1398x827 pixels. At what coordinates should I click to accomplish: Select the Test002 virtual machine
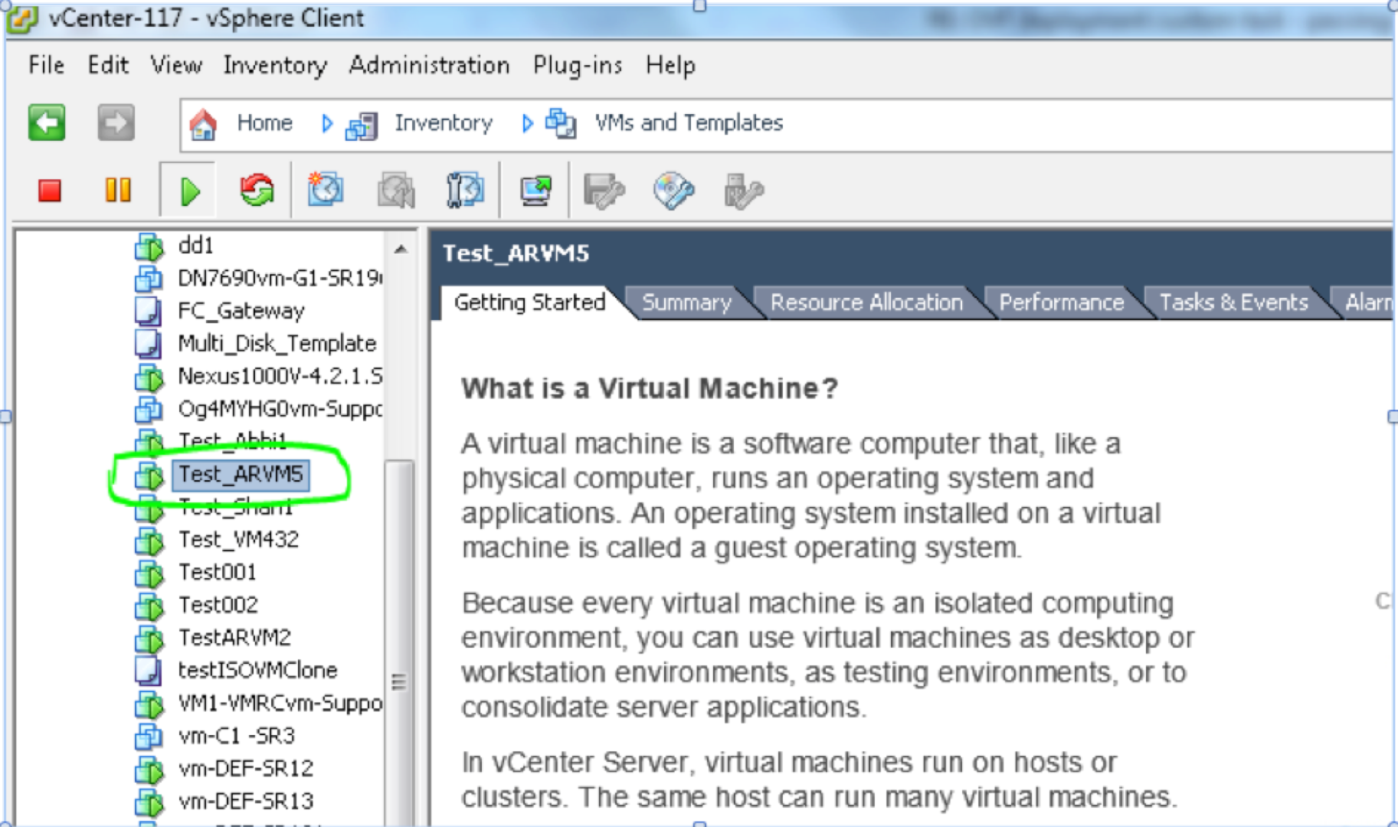[218, 606]
